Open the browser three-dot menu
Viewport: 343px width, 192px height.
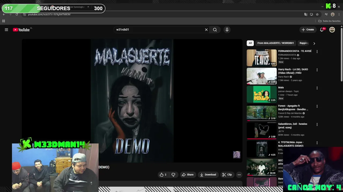(339, 14)
